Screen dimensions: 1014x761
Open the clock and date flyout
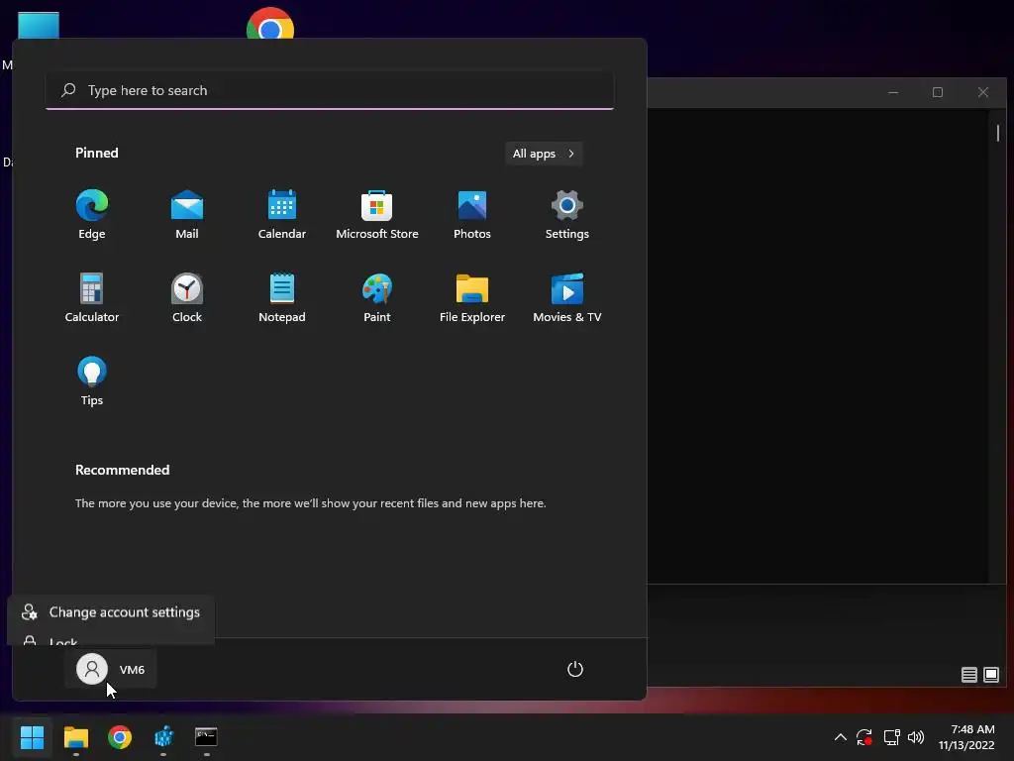pyautogui.click(x=966, y=737)
